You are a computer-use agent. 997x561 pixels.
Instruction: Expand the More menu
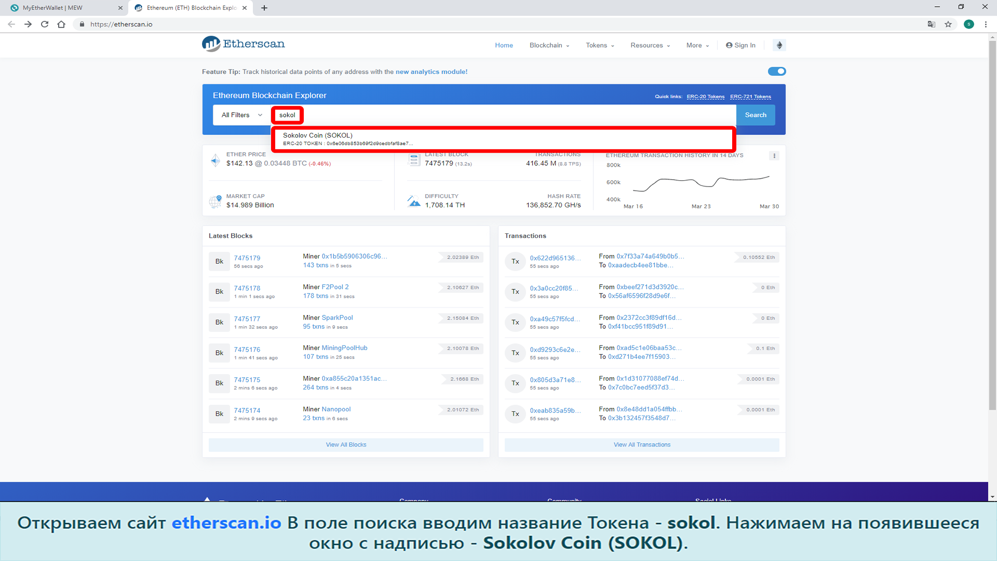(x=697, y=45)
